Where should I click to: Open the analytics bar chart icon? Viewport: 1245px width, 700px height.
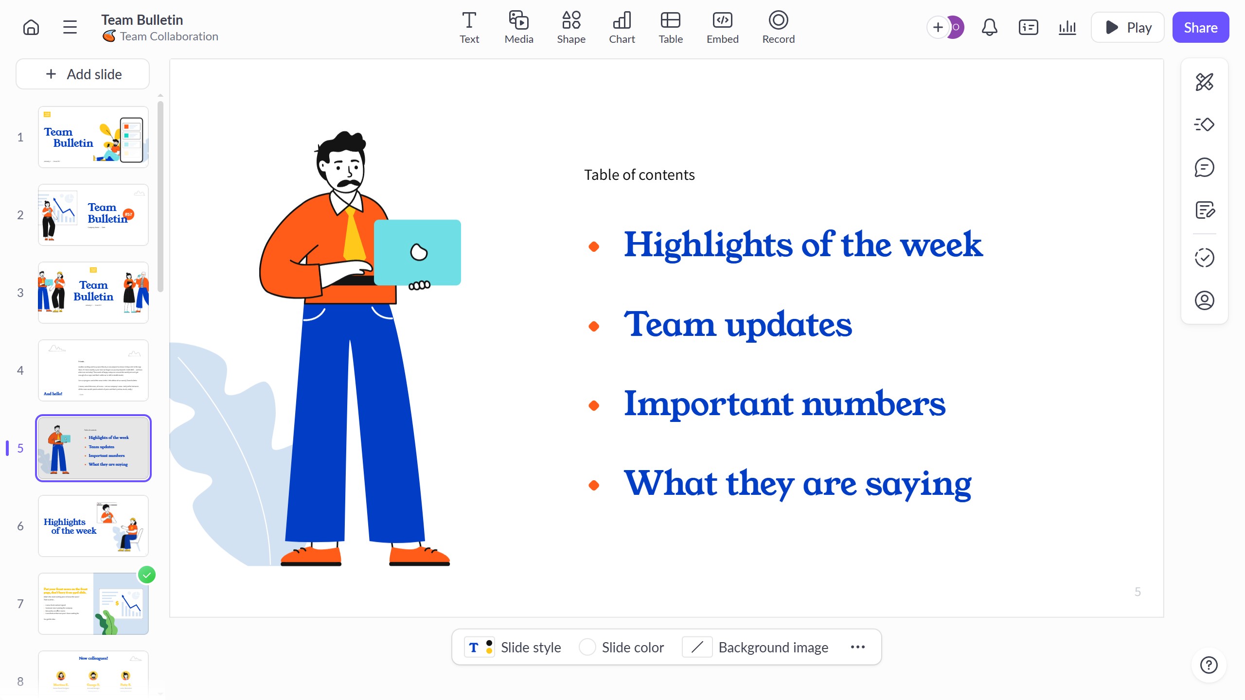1067,27
